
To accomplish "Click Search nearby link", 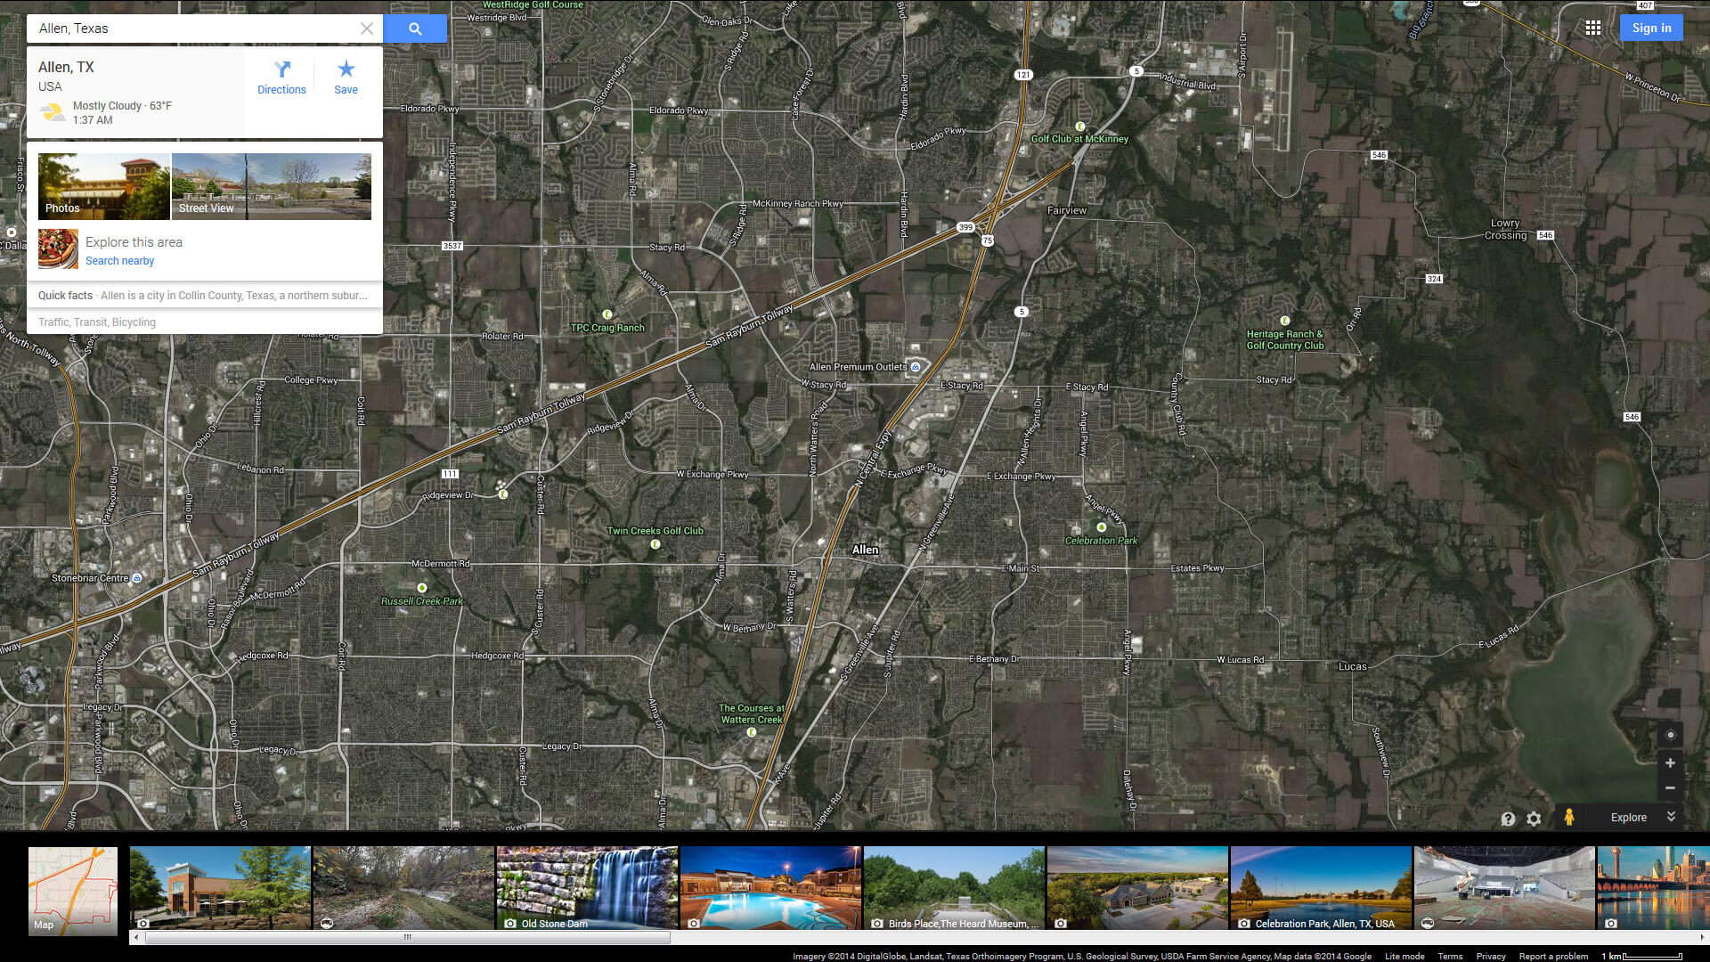I will point(119,261).
